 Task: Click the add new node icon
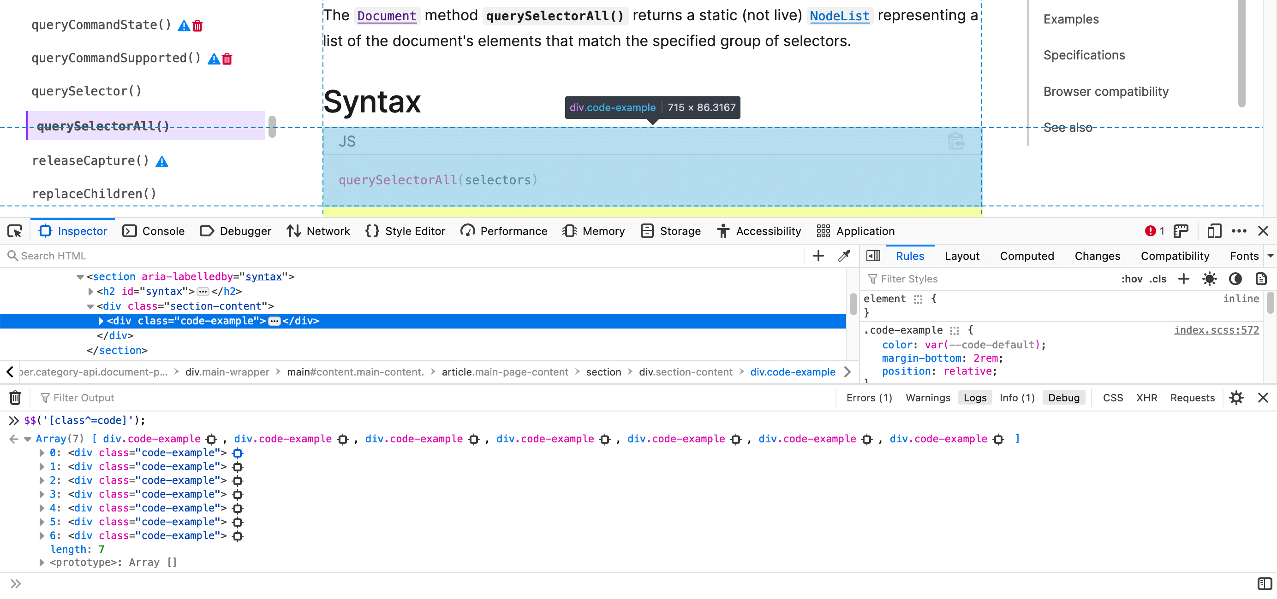pyautogui.click(x=818, y=255)
